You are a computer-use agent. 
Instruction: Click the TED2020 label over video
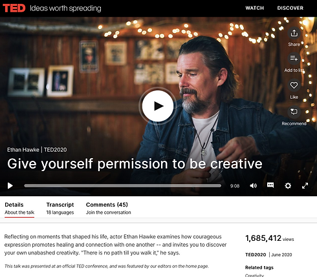[56, 150]
